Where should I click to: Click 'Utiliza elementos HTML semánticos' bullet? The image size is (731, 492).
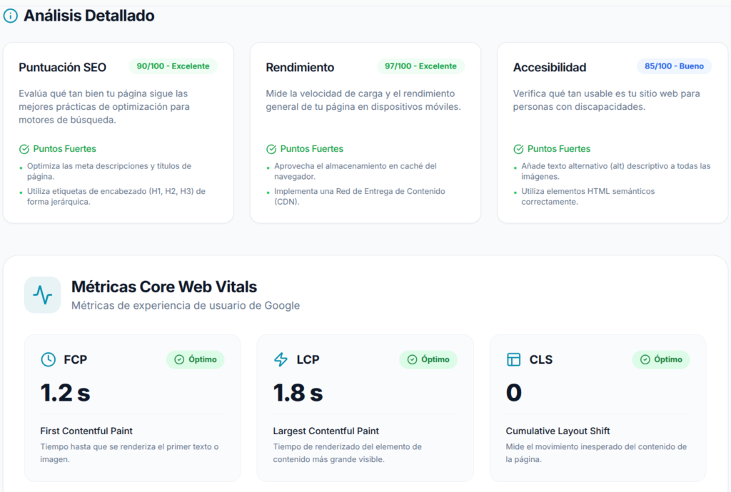pyautogui.click(x=588, y=196)
